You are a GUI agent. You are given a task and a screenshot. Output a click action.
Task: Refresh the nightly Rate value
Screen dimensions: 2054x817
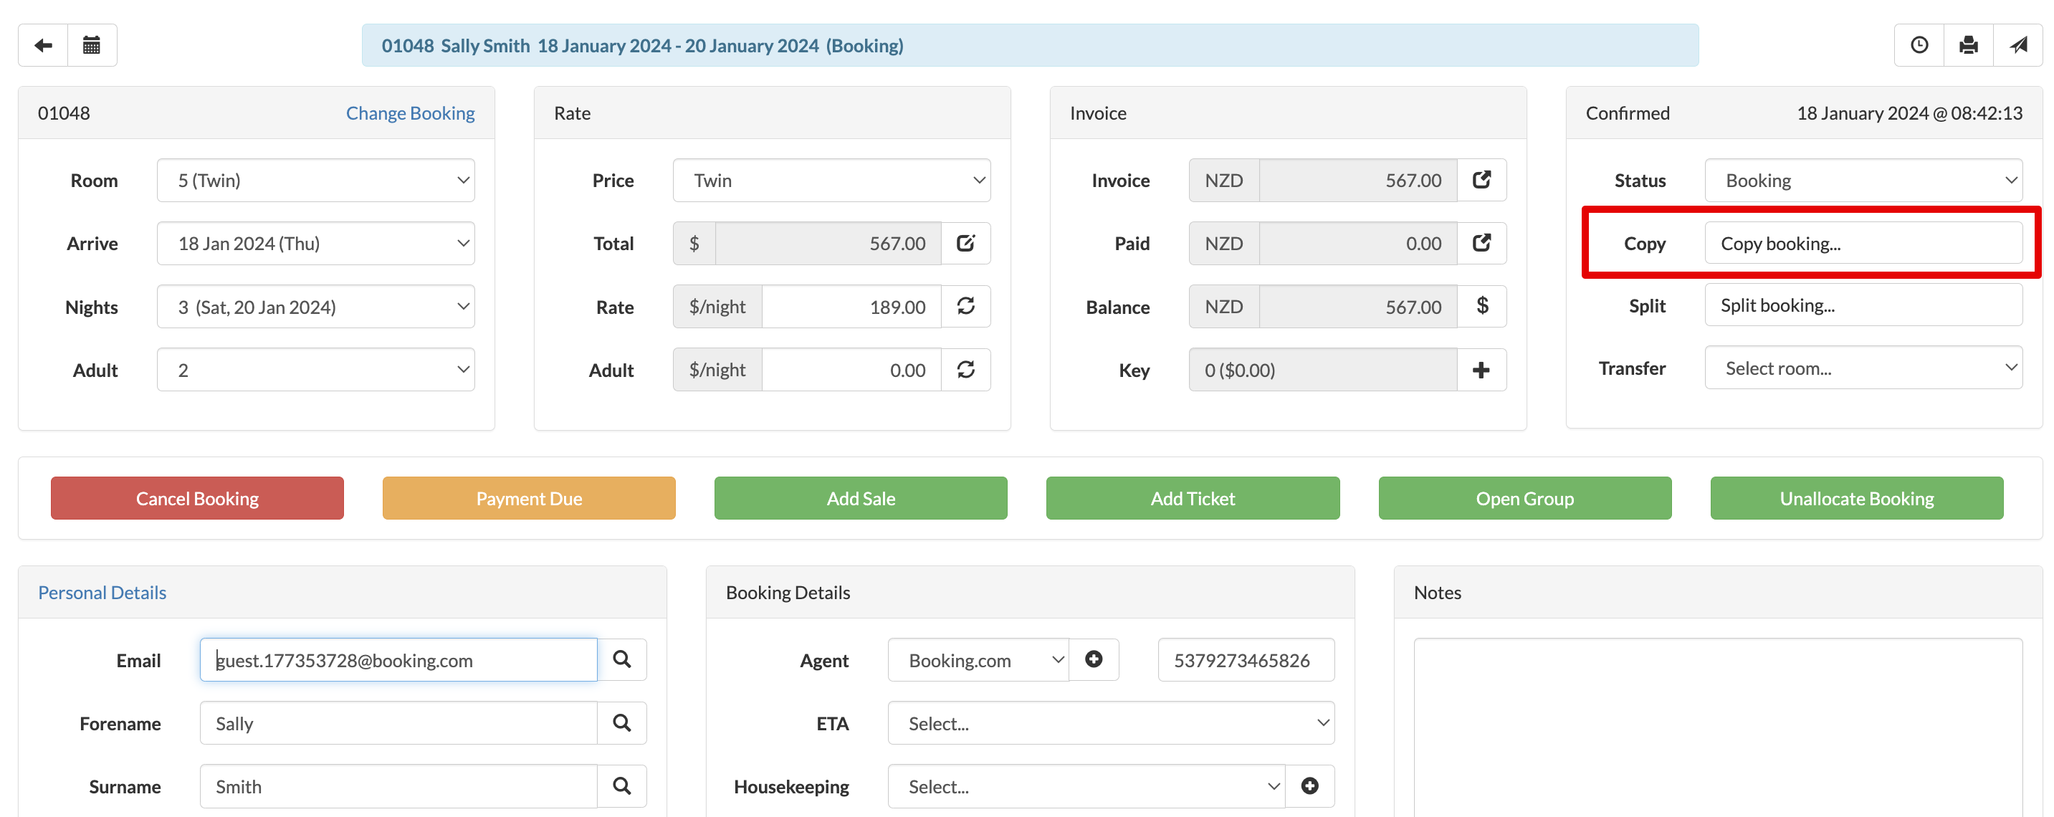pyautogui.click(x=965, y=307)
